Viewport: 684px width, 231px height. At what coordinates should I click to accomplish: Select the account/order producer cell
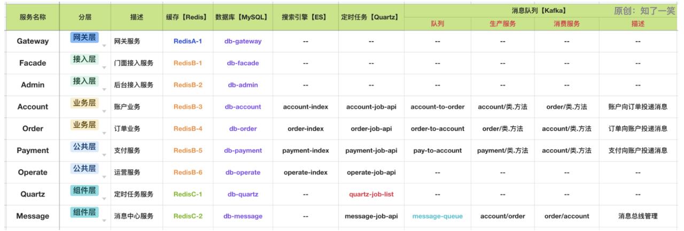tap(502, 216)
